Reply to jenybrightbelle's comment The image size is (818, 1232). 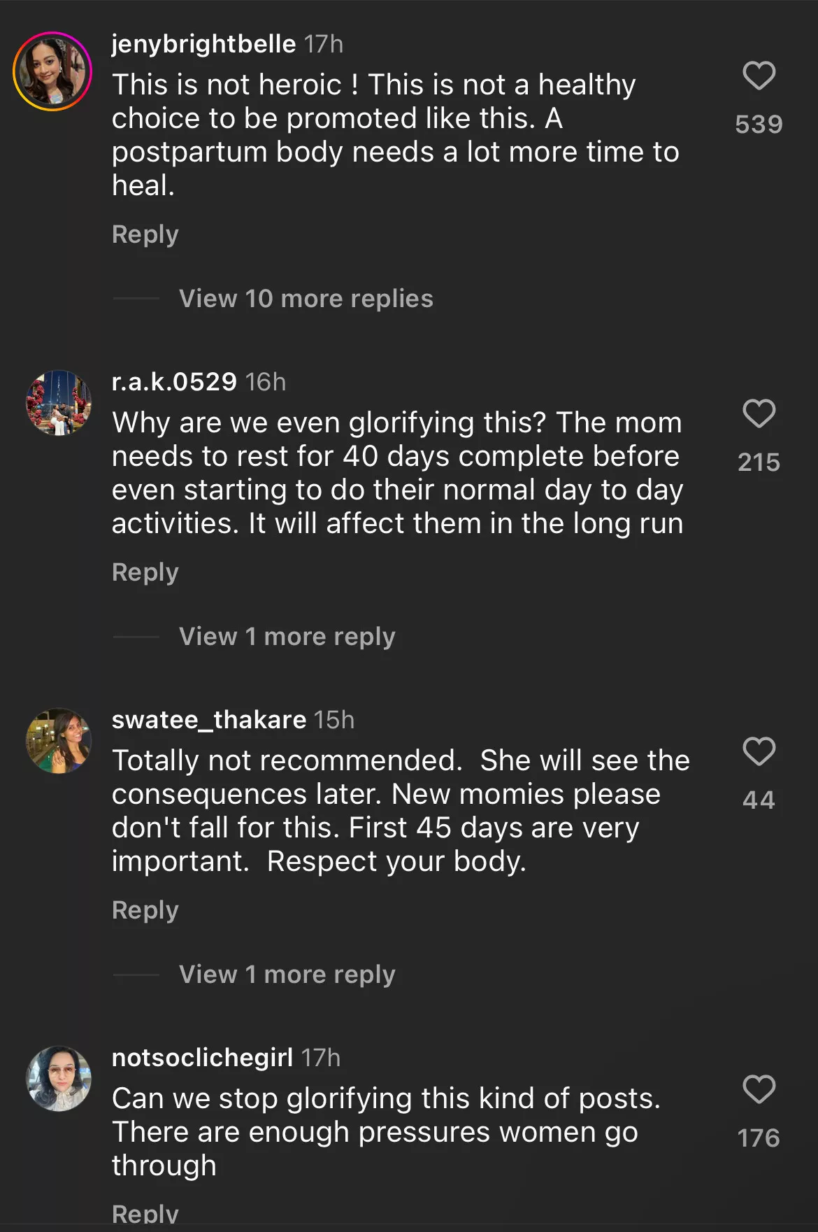click(x=145, y=234)
